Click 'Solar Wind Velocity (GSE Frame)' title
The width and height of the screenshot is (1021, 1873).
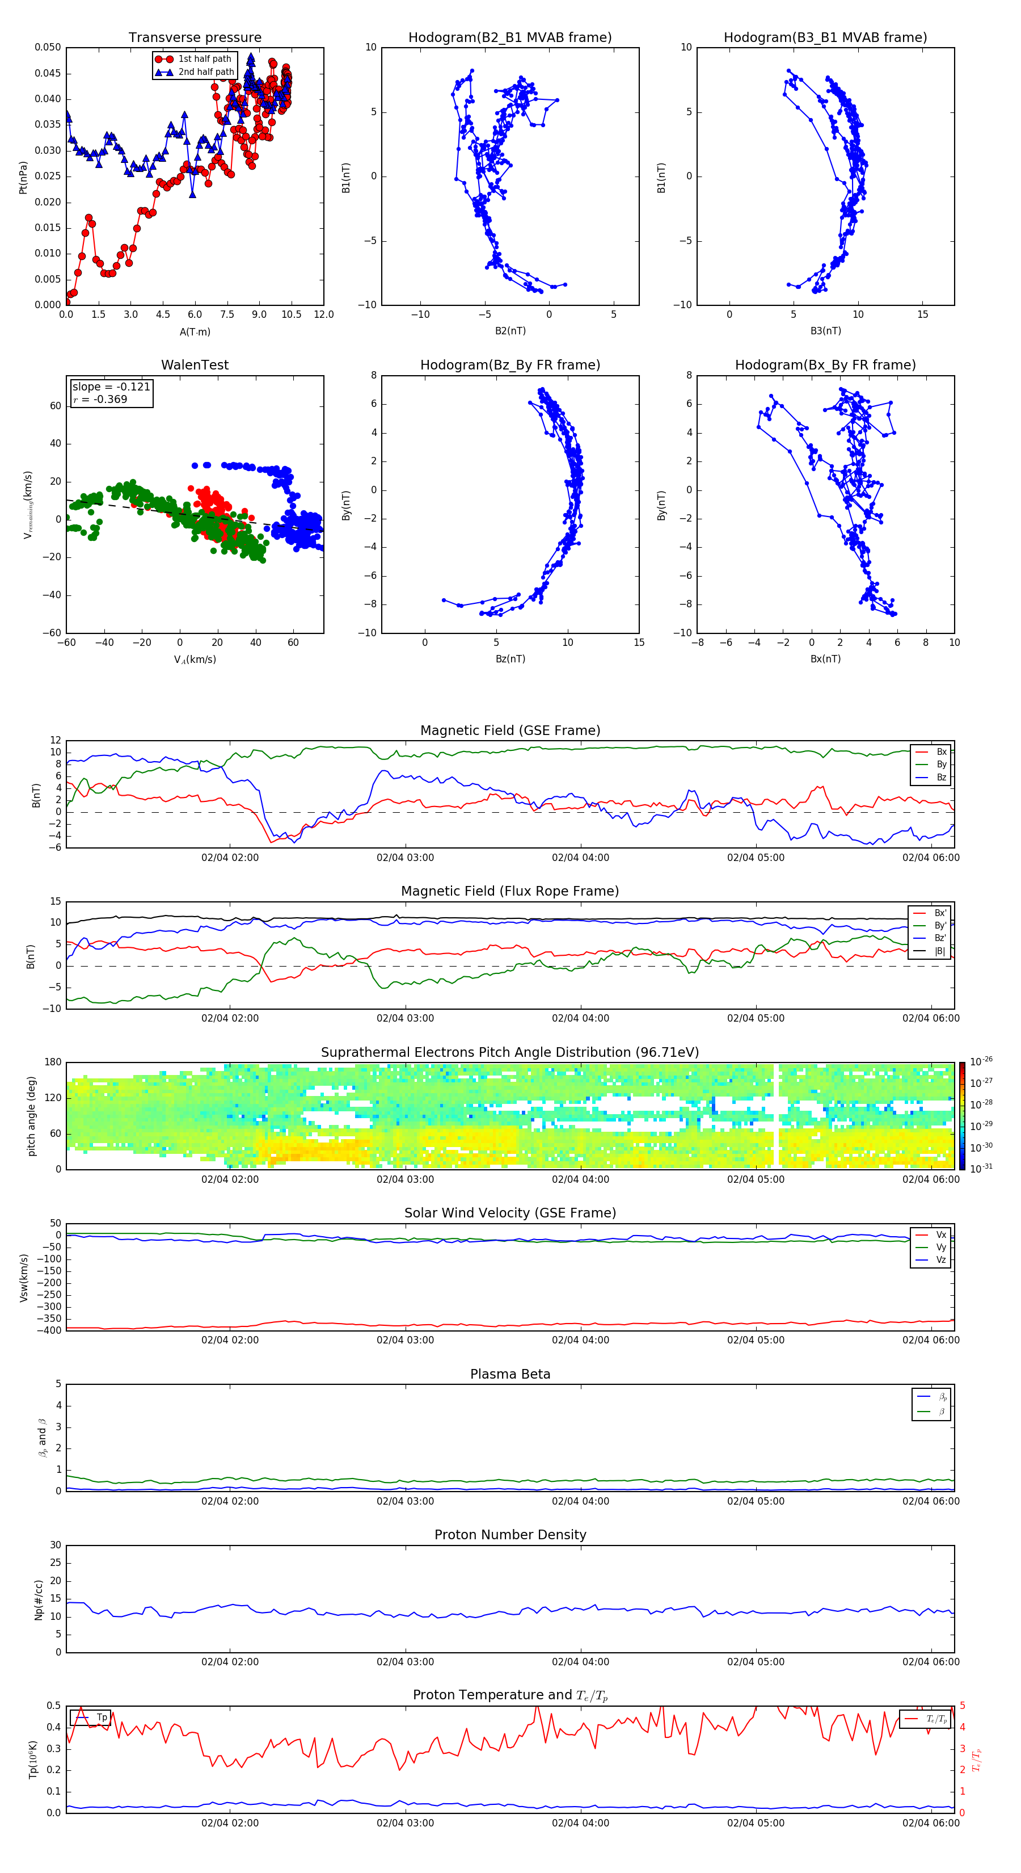(x=510, y=1213)
